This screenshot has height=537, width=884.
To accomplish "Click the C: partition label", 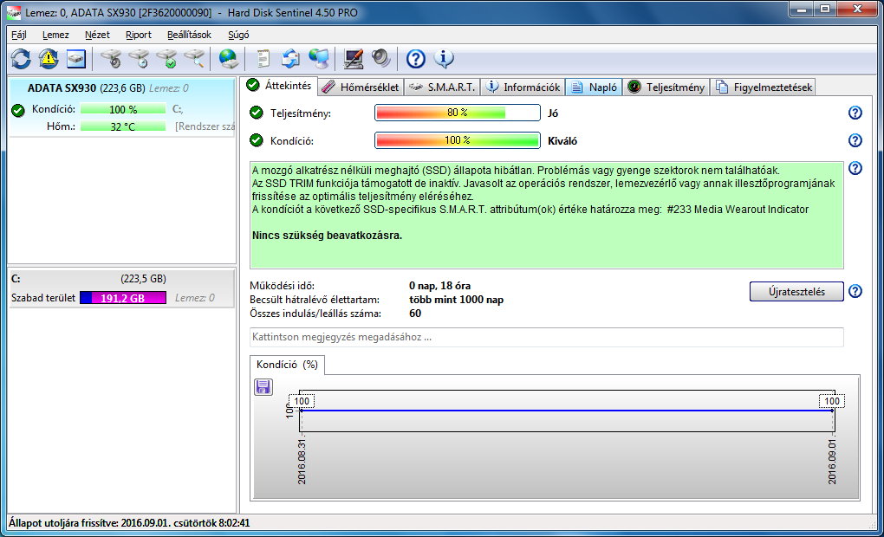I will (16, 279).
